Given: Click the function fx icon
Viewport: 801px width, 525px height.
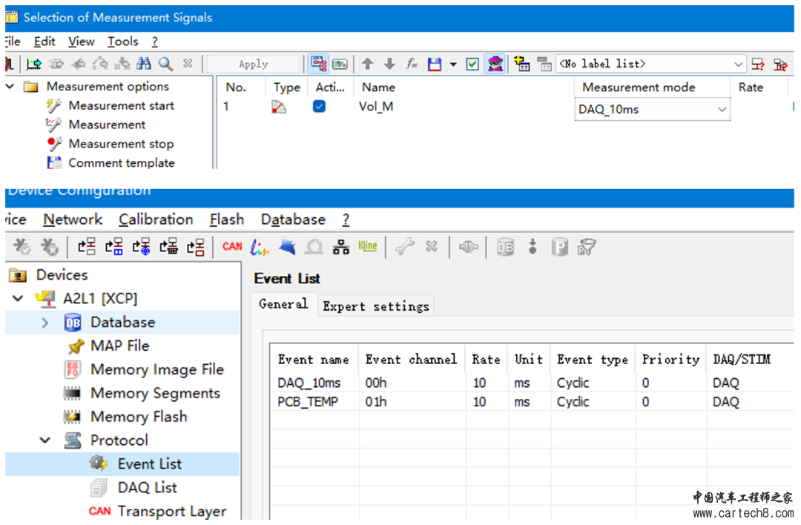Looking at the screenshot, I should pyautogui.click(x=412, y=63).
